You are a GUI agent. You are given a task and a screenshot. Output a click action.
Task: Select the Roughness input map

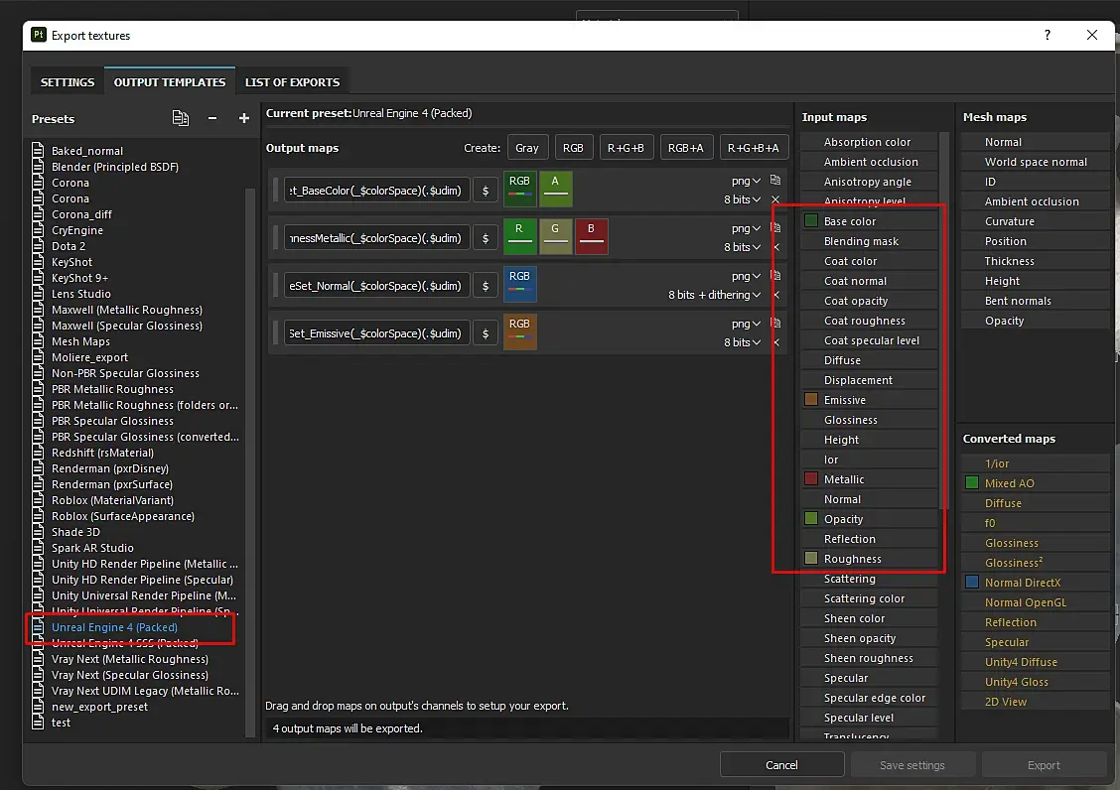coord(869,559)
